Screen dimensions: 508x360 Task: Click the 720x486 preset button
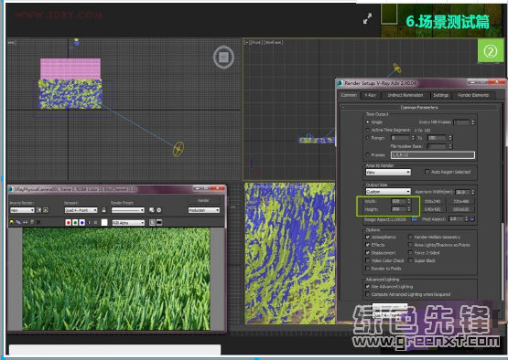[461, 201]
